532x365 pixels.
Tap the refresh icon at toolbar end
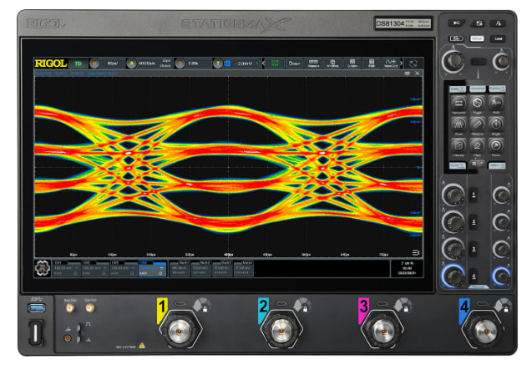tap(413, 63)
